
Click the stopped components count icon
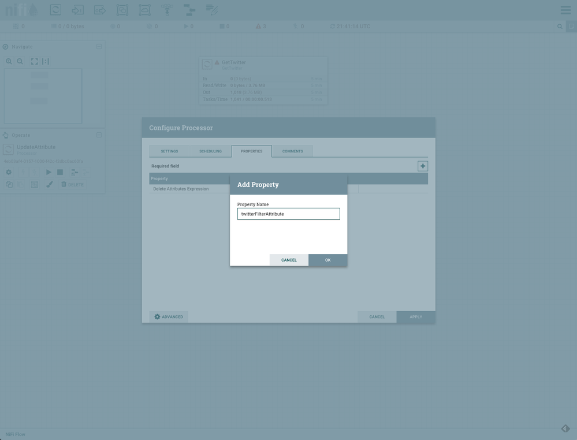222,27
